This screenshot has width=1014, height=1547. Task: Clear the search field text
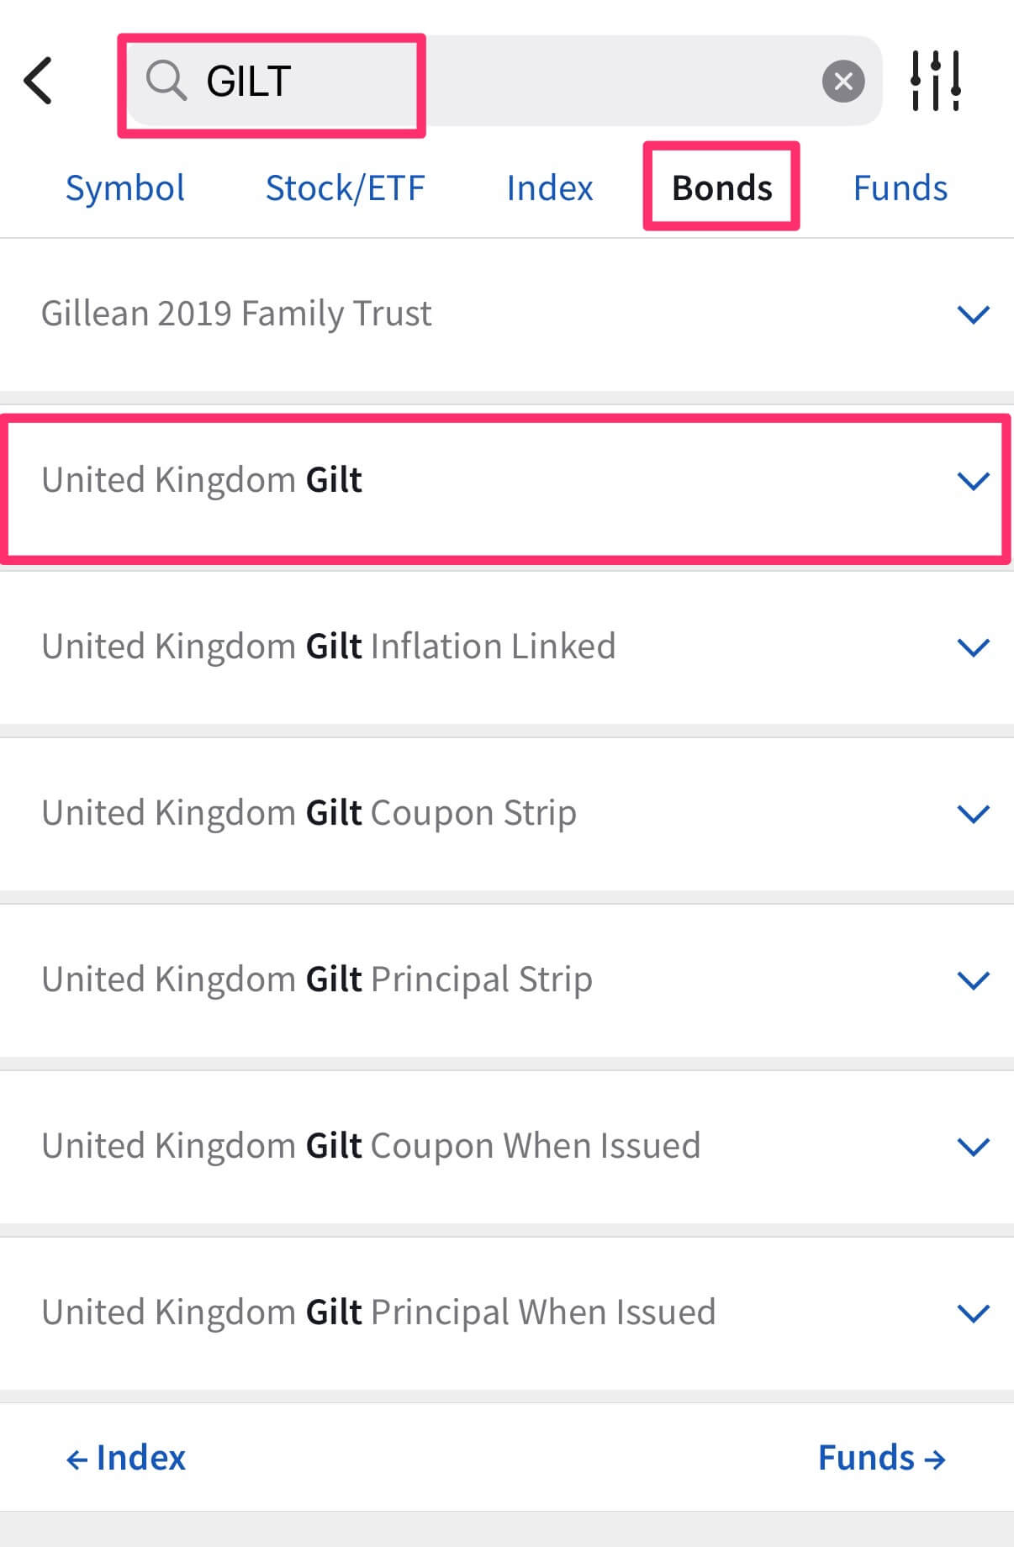point(843,82)
